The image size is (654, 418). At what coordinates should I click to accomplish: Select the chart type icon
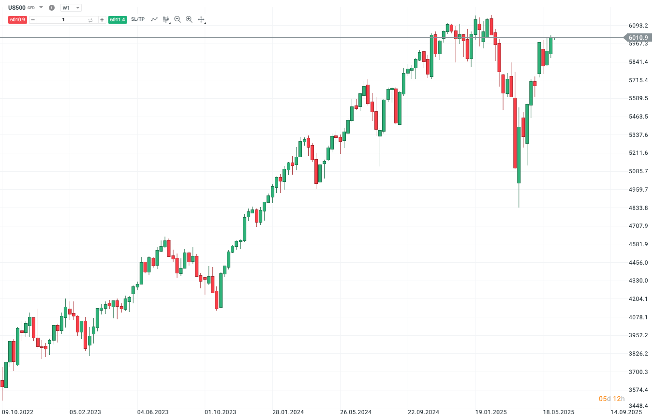pos(154,19)
